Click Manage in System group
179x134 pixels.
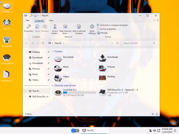click(102, 33)
